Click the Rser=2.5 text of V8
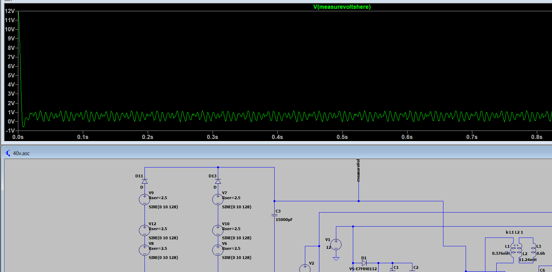Image resolution: width=552 pixels, height=272 pixels. point(158,248)
